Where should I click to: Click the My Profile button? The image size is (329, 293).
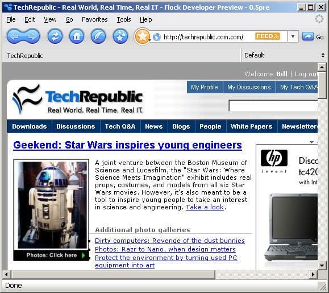[205, 87]
